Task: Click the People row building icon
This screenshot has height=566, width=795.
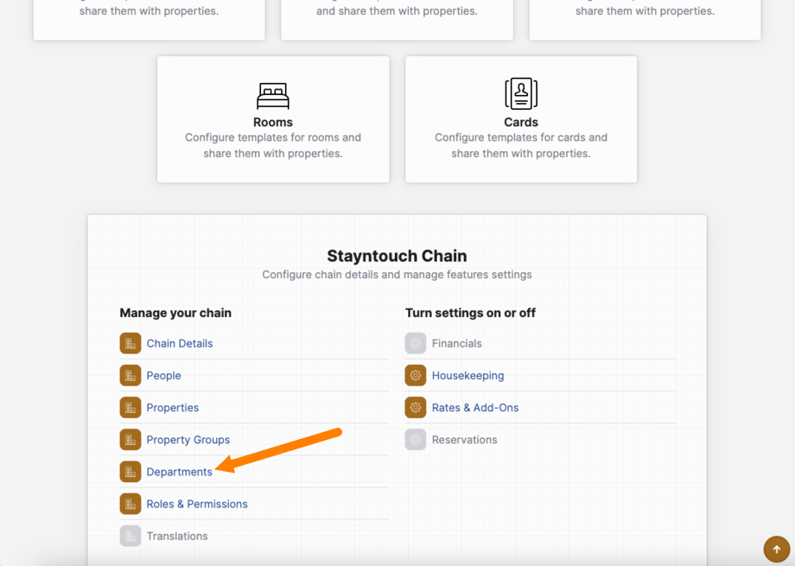Action: coord(130,375)
